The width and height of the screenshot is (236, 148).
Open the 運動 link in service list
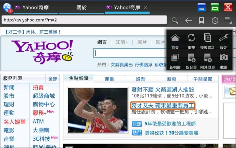point(9,113)
